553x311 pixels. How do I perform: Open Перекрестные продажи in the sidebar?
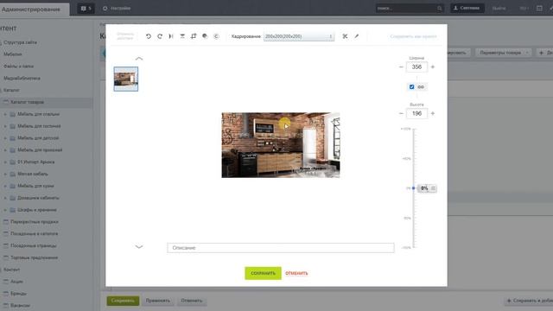pyautogui.click(x=35, y=222)
